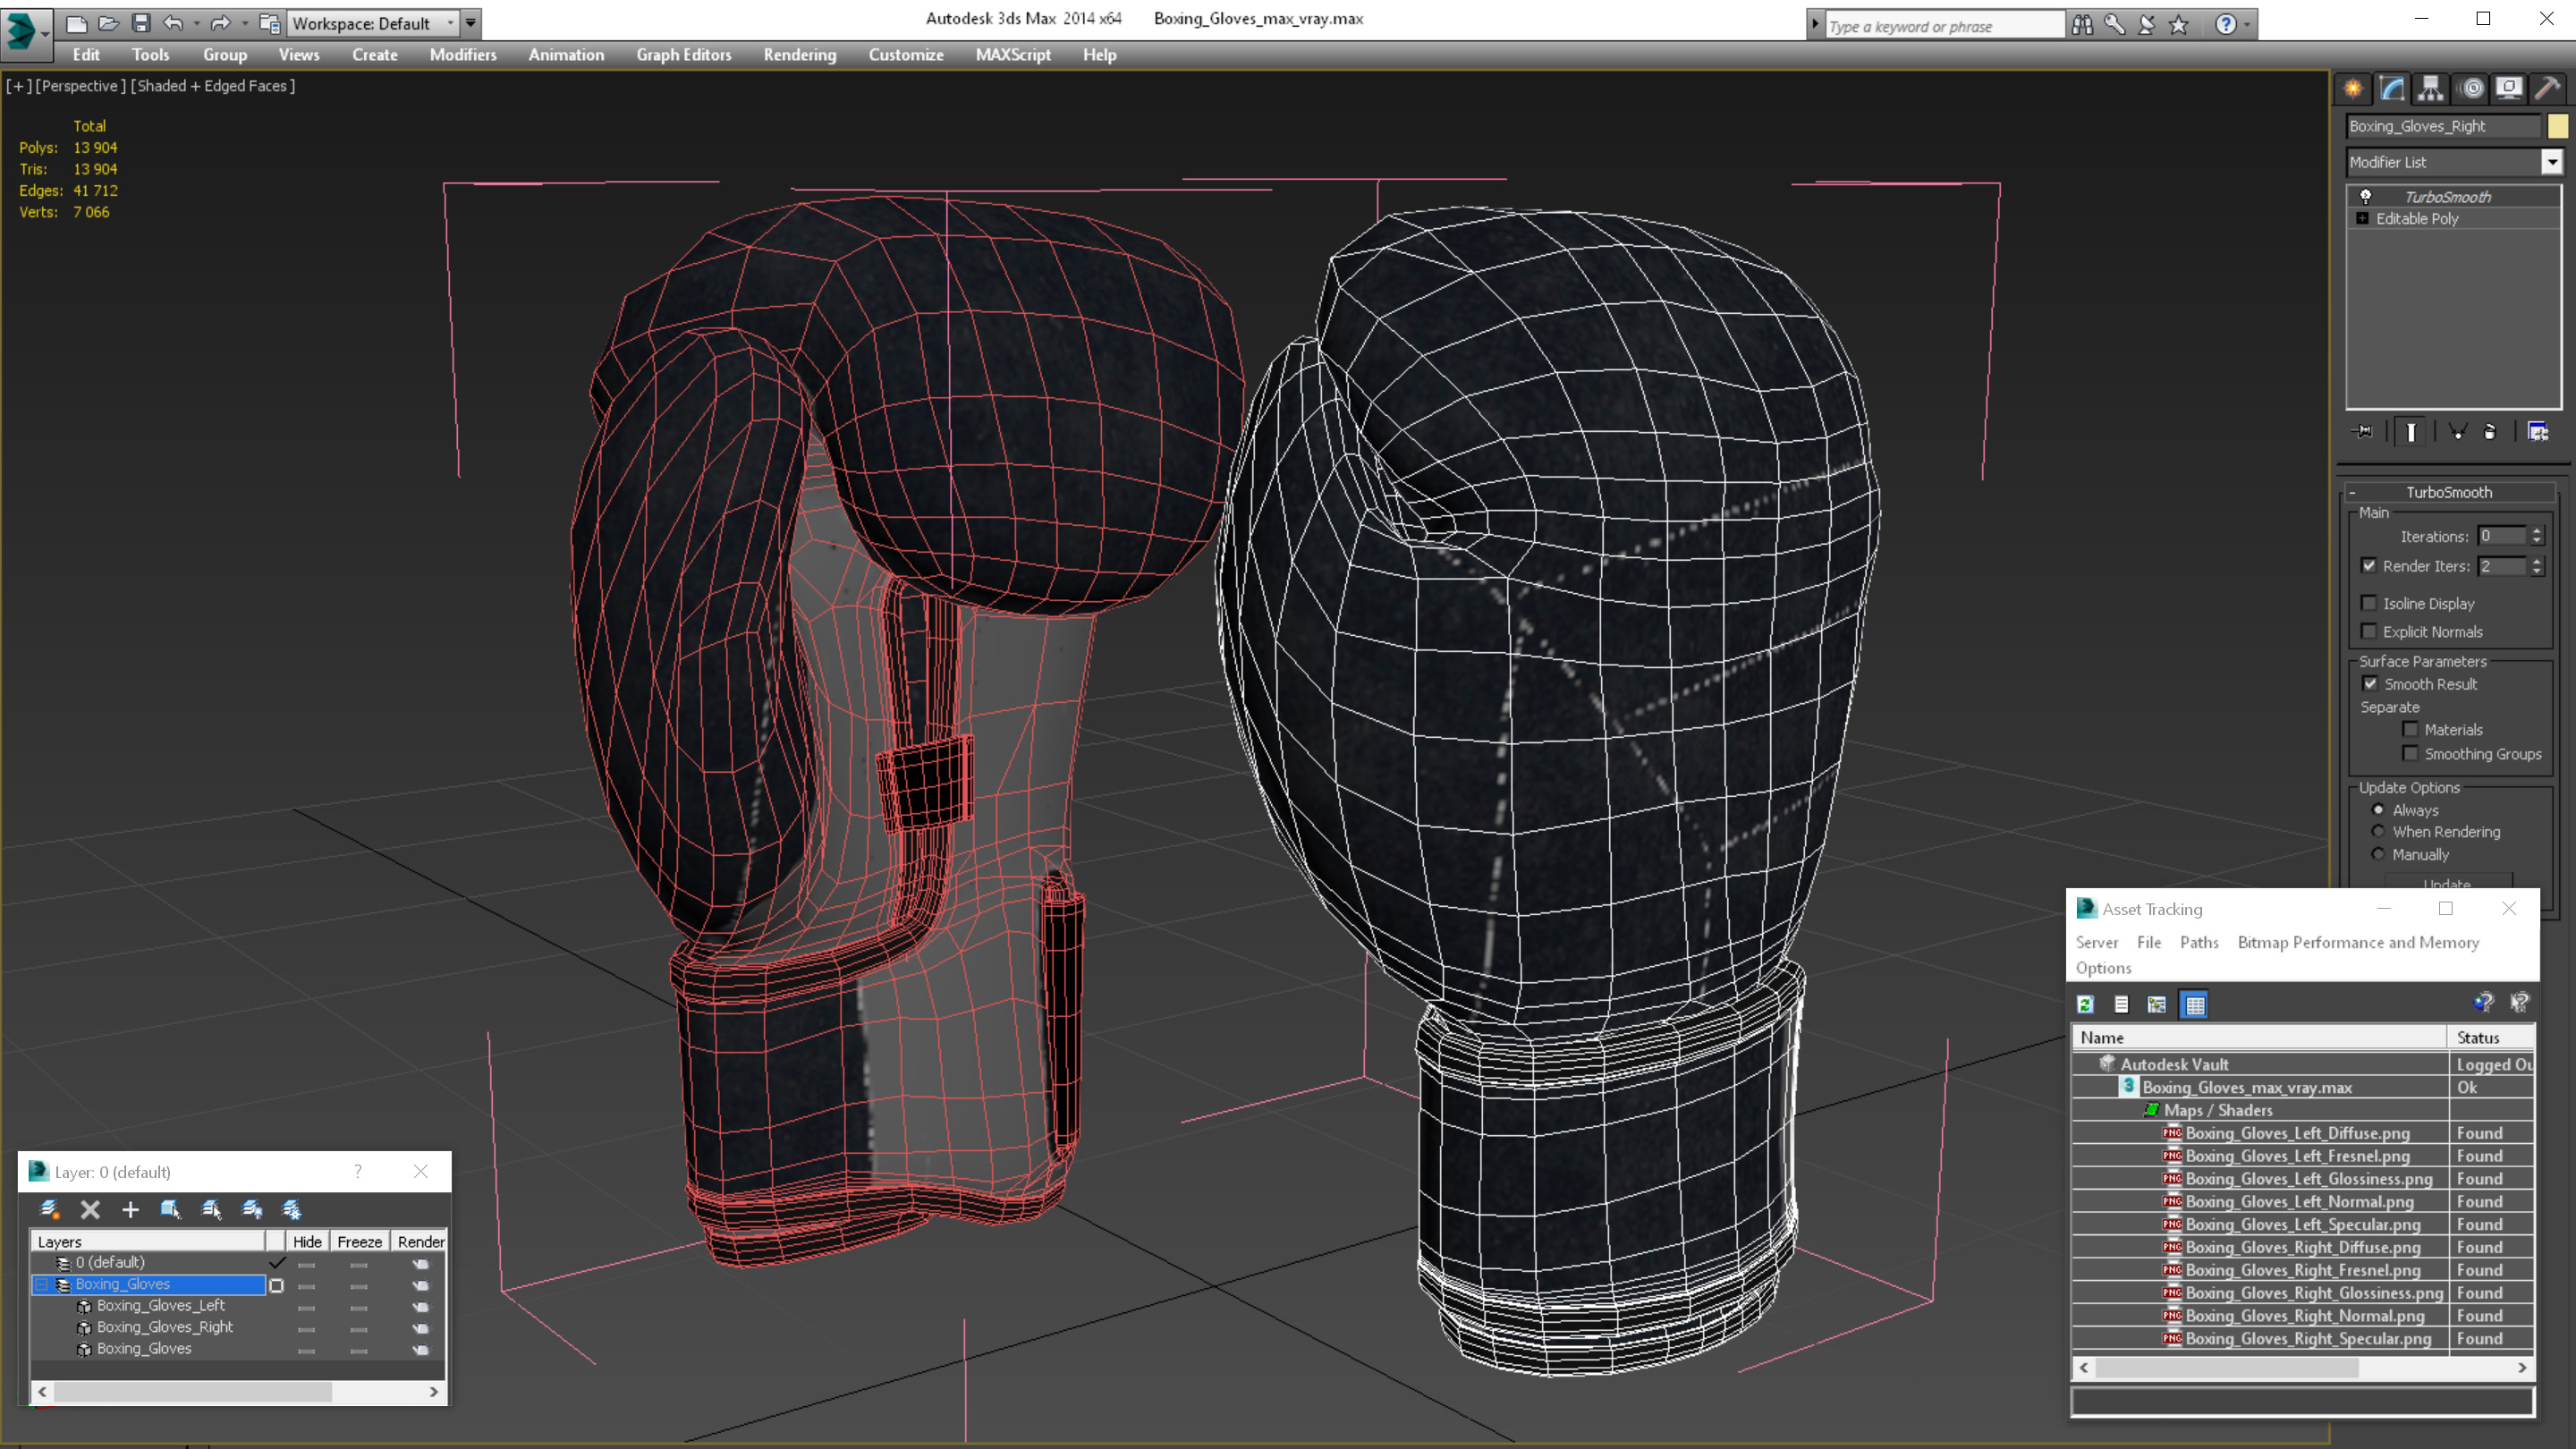Enable Separate by Smoothing Groups checkbox

[x=2410, y=753]
